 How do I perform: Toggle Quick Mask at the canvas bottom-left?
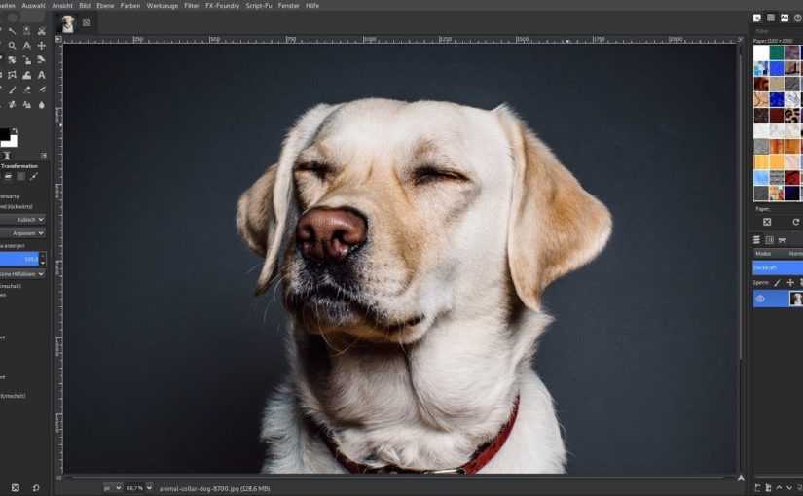[x=59, y=478]
